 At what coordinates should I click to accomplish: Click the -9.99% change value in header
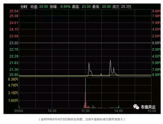point(65,7)
